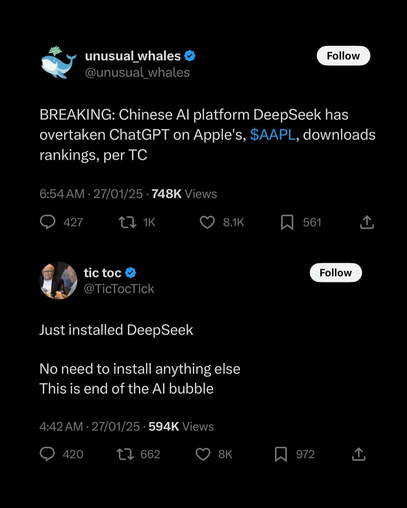The height and width of the screenshot is (508, 407).
Task: View the 748K Views count
Action: click(x=184, y=194)
